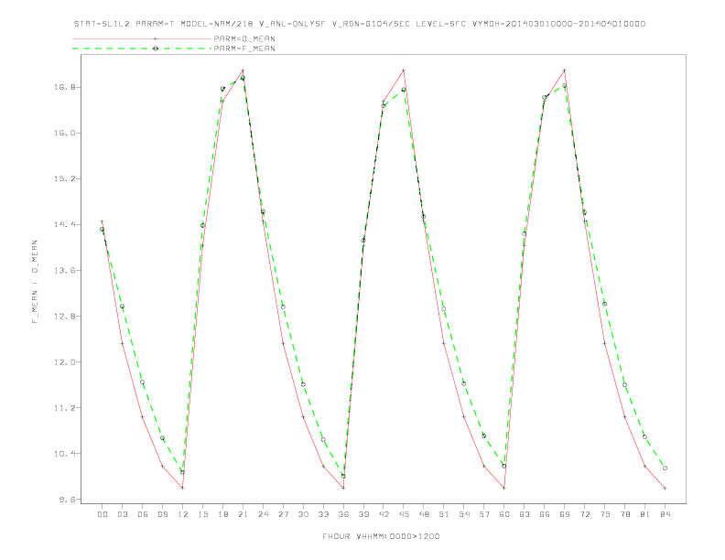Click the 14.4 y-axis tick label

point(64,224)
